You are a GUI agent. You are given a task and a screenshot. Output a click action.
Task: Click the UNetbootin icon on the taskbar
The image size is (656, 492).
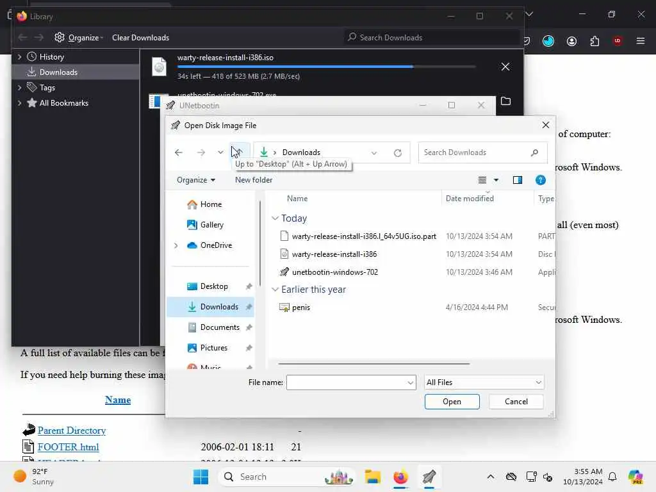[429, 477]
